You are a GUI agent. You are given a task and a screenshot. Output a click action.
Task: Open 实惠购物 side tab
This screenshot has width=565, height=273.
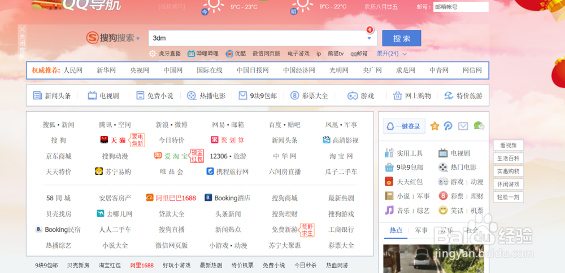[508, 171]
